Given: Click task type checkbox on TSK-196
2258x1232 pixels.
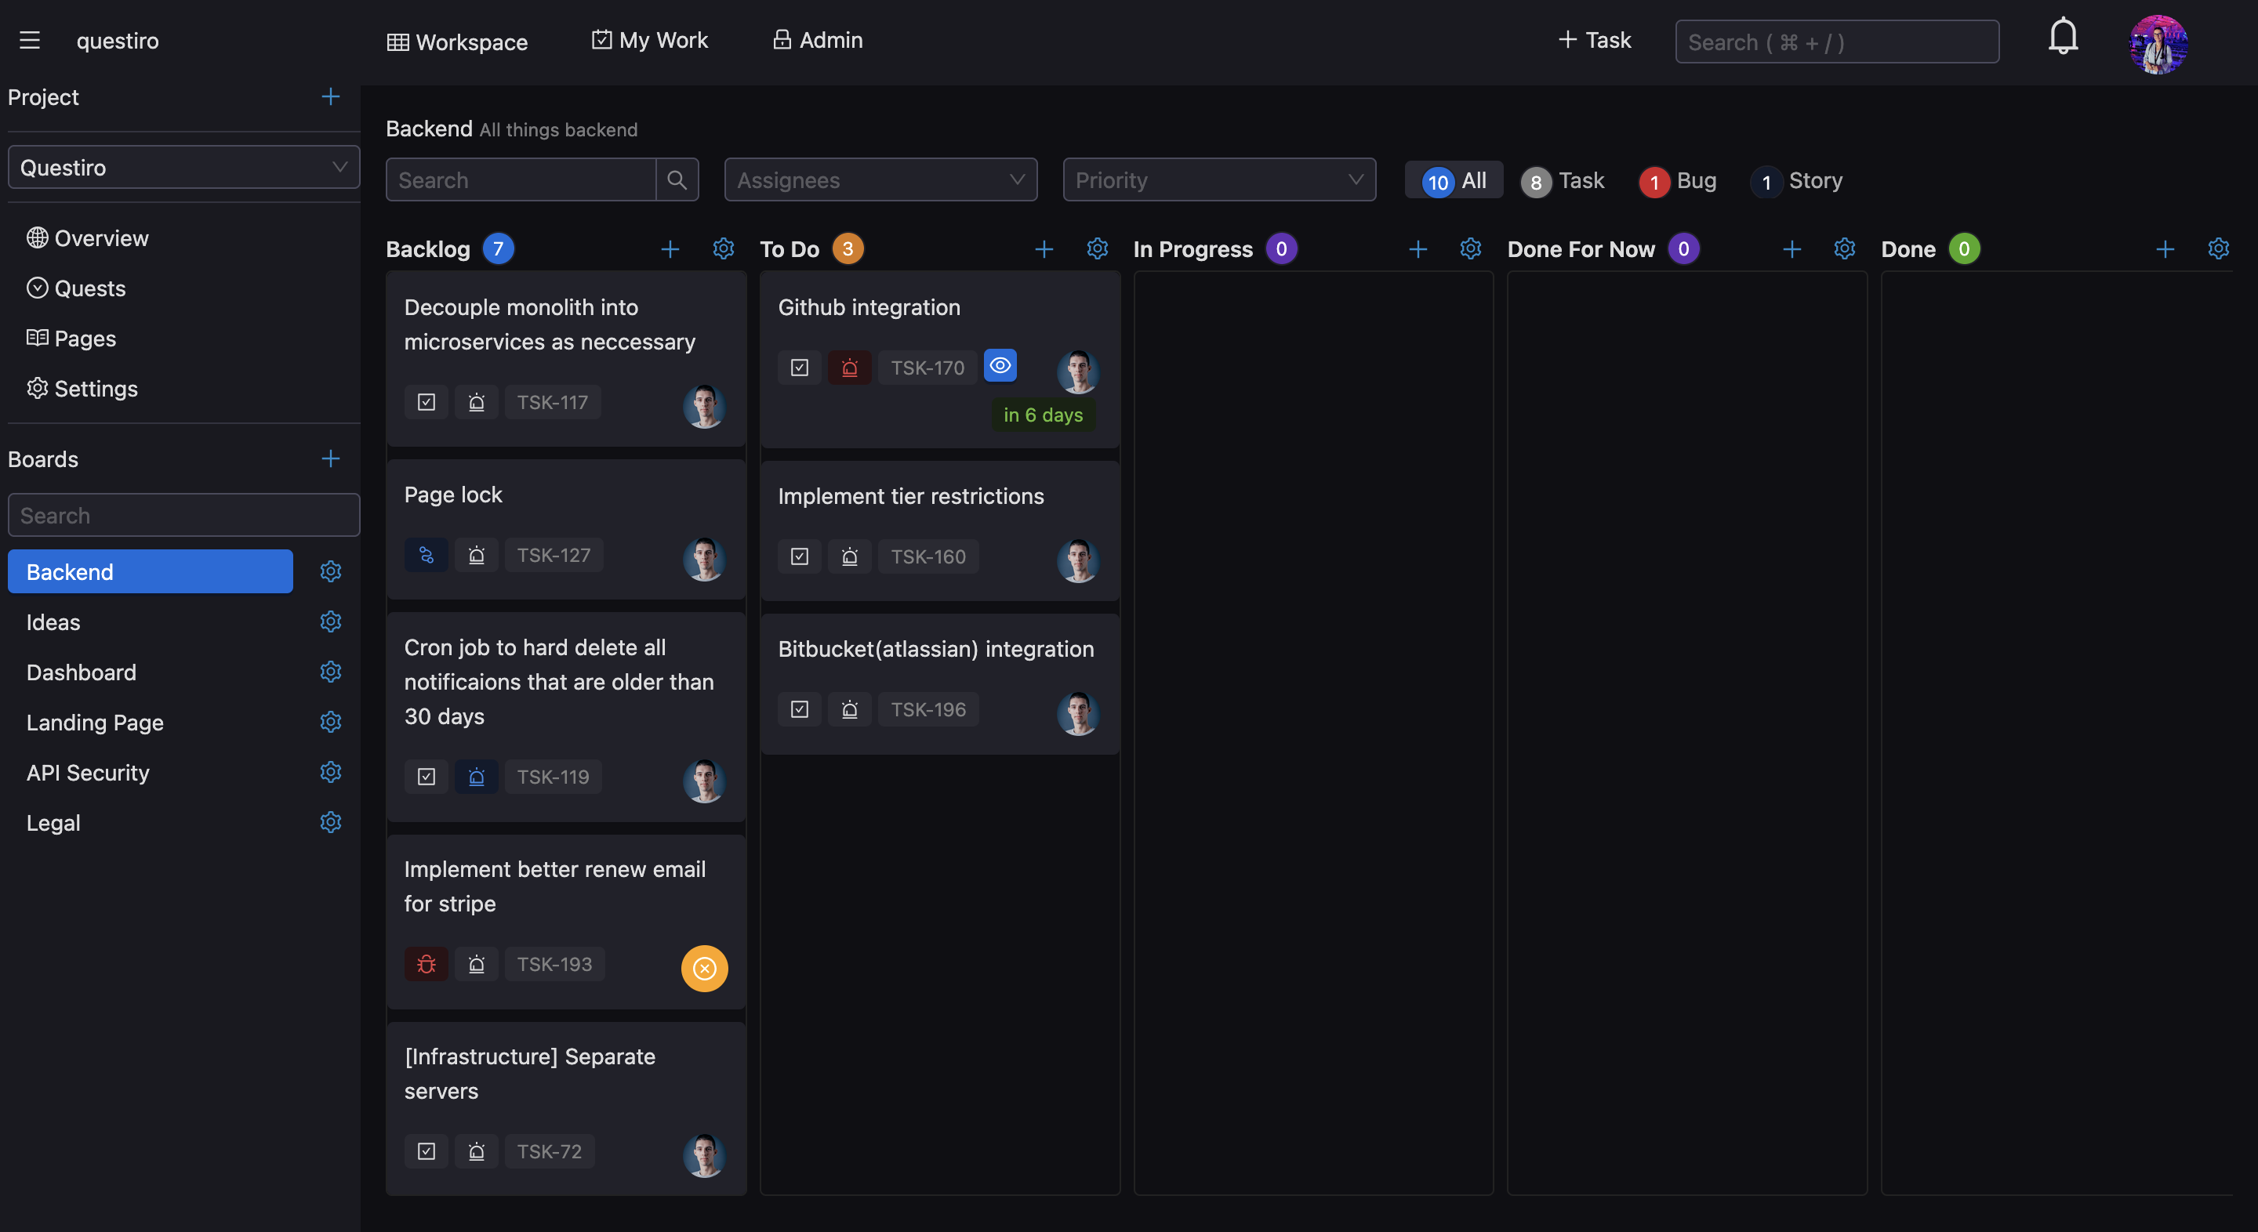Looking at the screenshot, I should click(x=800, y=709).
